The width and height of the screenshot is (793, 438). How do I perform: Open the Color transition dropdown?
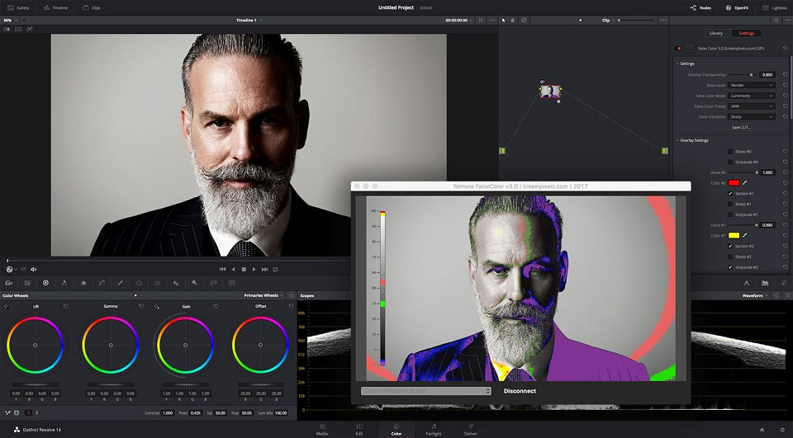tap(752, 116)
